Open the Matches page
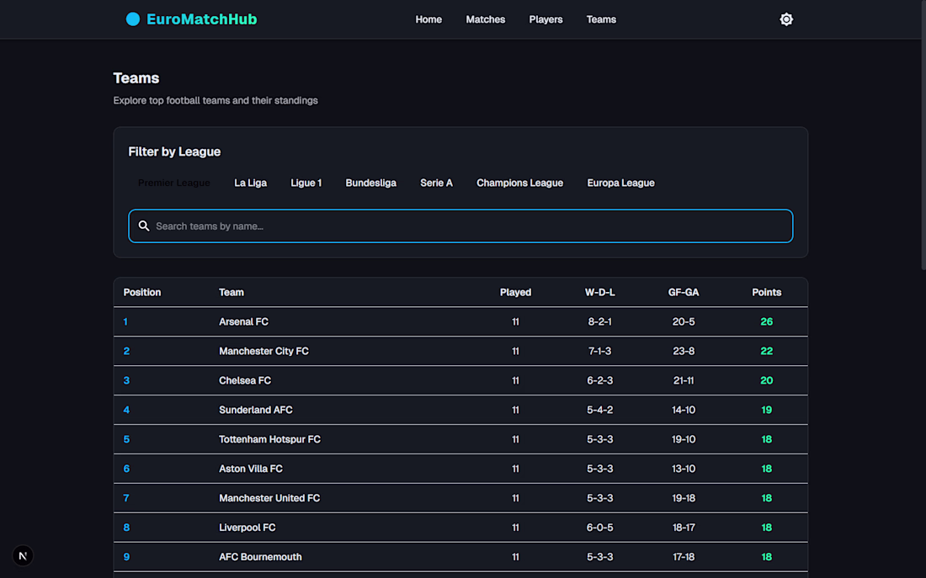 [x=486, y=19]
